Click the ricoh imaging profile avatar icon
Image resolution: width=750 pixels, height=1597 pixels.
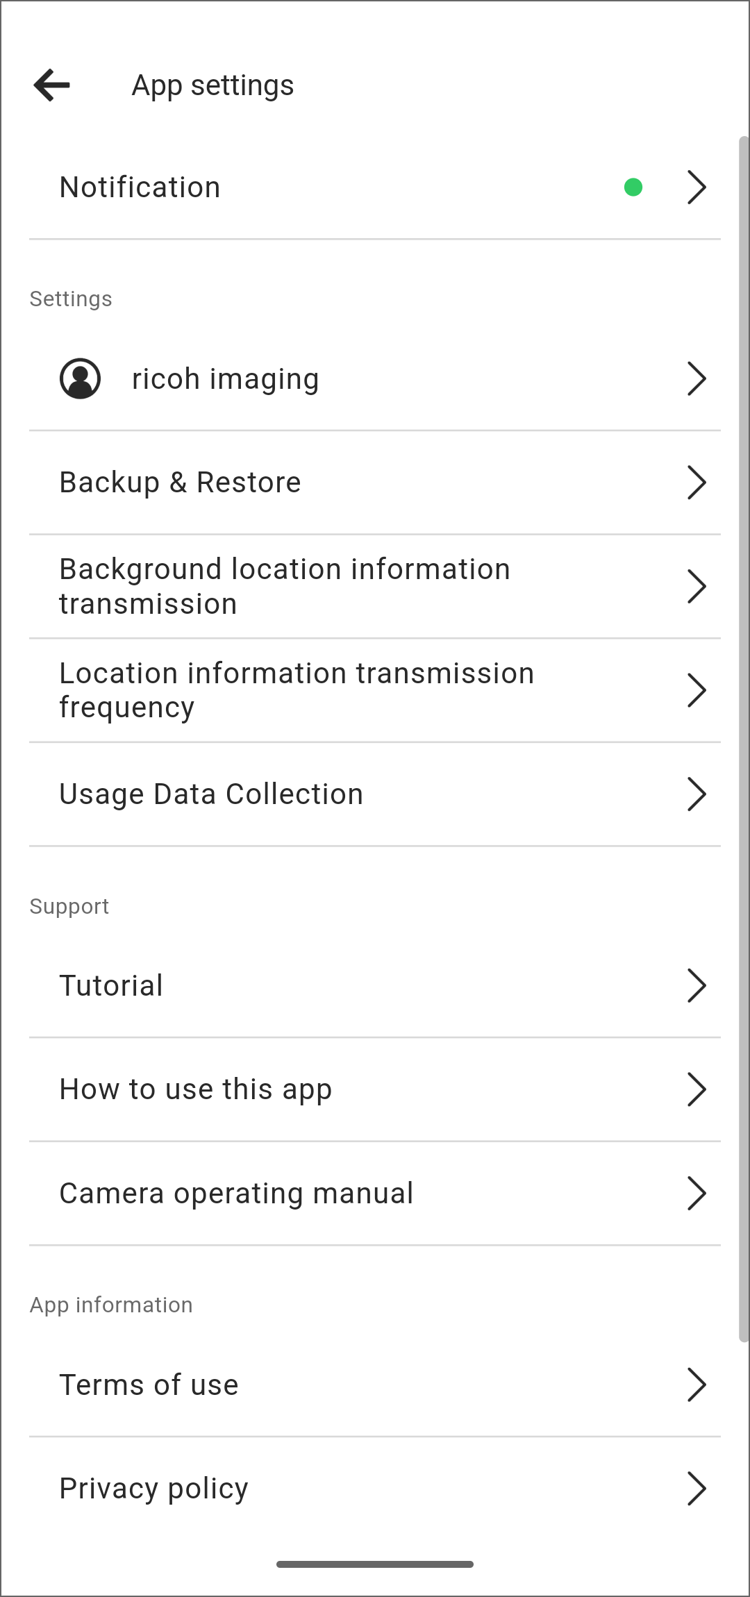click(81, 378)
